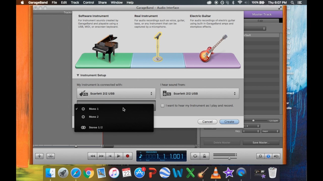Viewport: 323px width, 181px height.
Task: Click the LCD measures time display
Action: 161,156
